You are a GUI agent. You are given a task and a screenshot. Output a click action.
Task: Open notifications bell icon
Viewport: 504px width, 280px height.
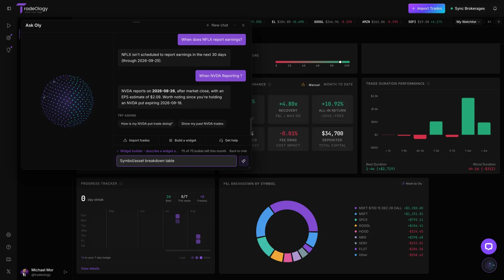(x=495, y=9)
